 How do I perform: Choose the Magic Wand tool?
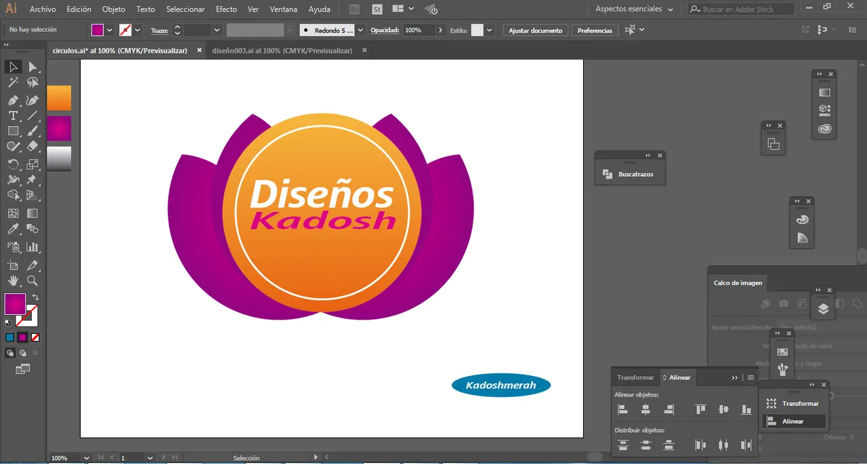click(x=13, y=83)
